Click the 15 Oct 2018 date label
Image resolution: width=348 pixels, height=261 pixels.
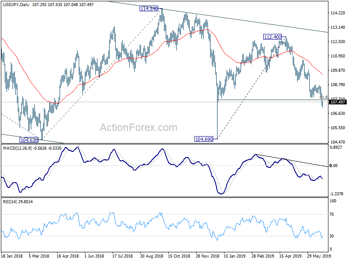tap(179, 256)
